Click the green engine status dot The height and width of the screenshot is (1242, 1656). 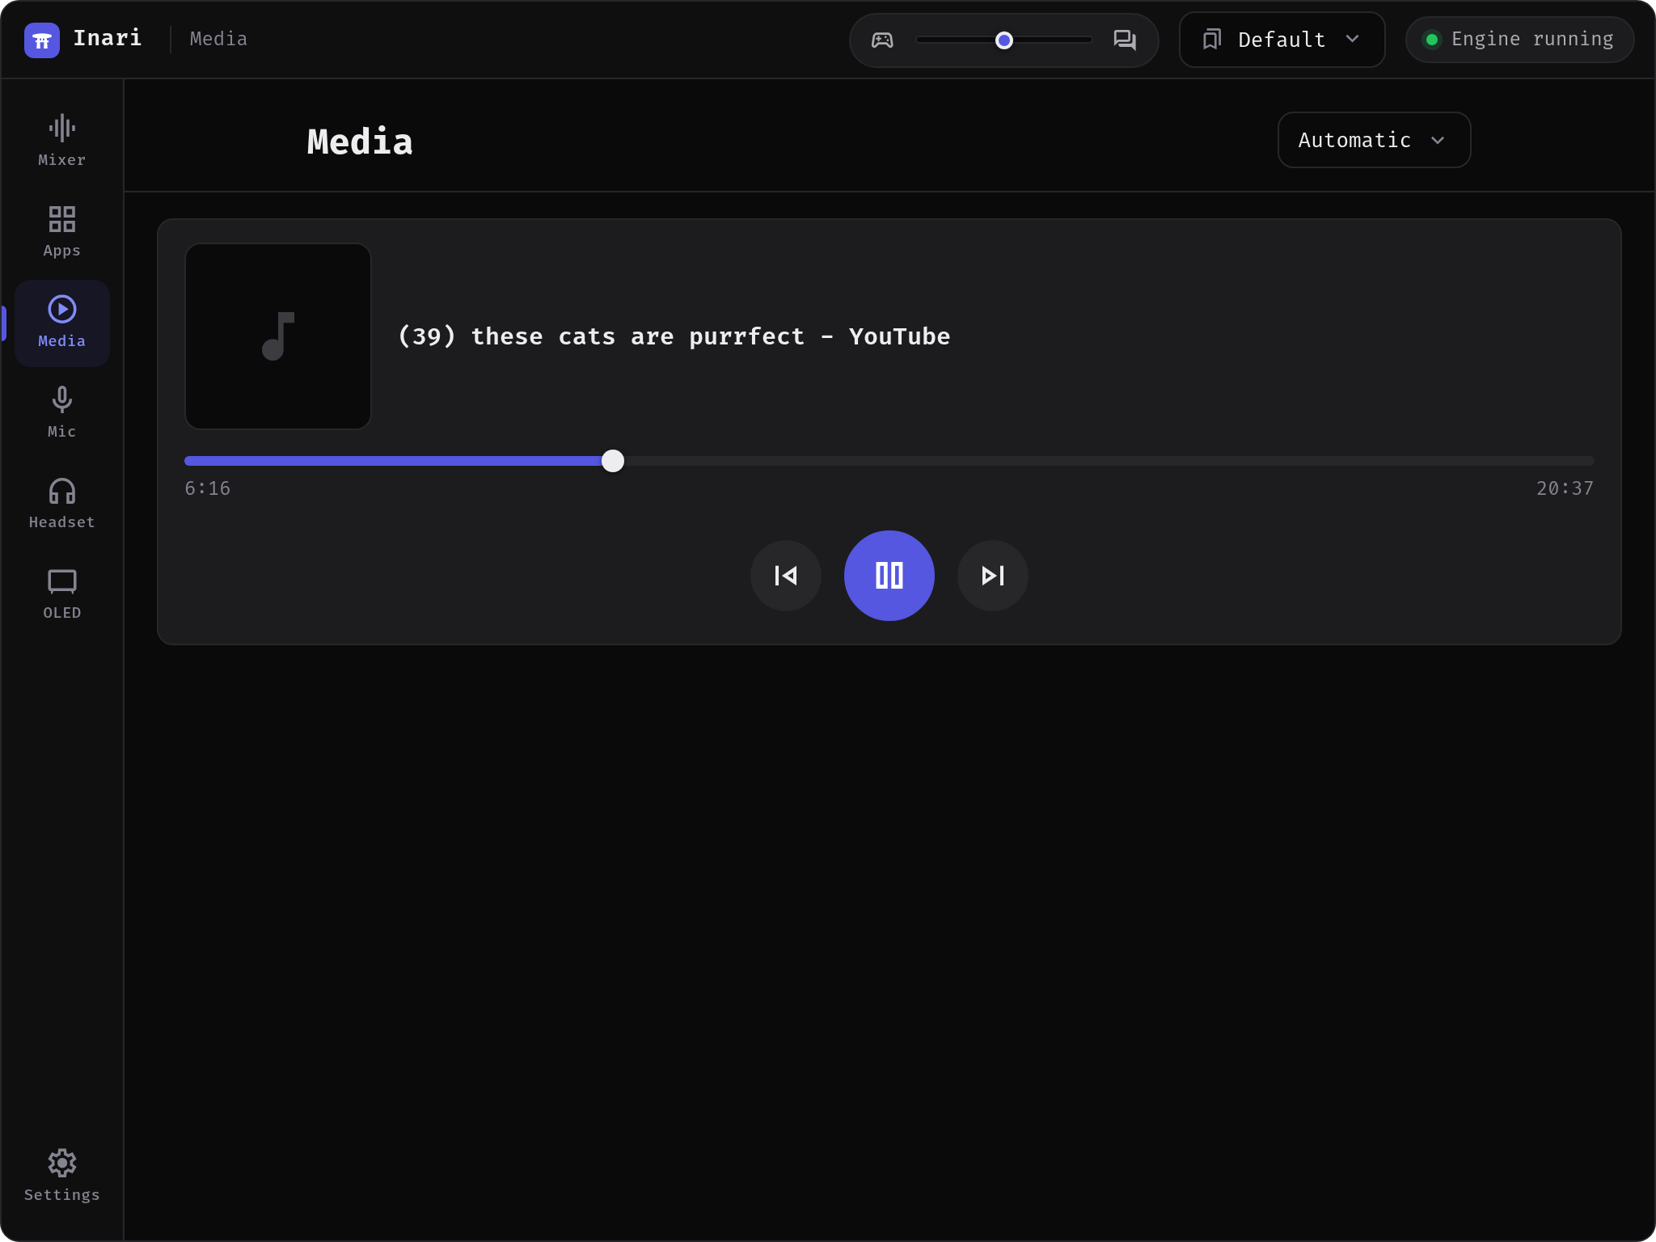point(1432,40)
